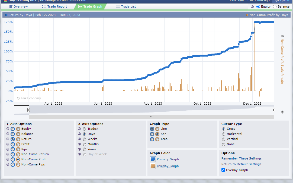Set primary (blue) graph to Profit
This screenshot has height=183, width=293.
(x=13, y=144)
